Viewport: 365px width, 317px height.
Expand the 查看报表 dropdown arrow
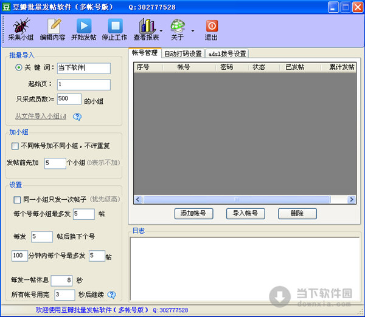coord(161,31)
